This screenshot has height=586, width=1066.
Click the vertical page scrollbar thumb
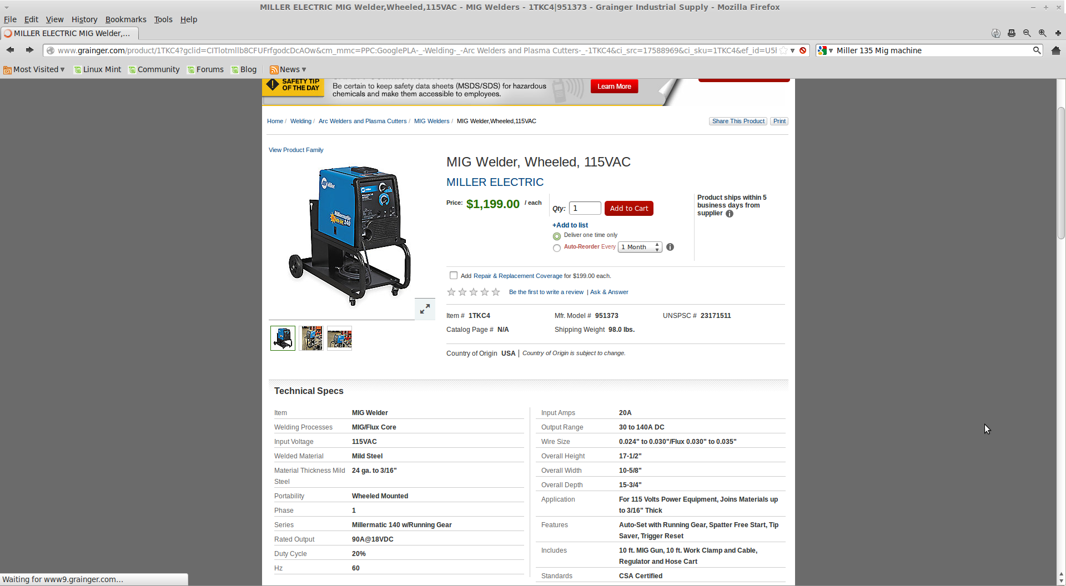click(1061, 173)
